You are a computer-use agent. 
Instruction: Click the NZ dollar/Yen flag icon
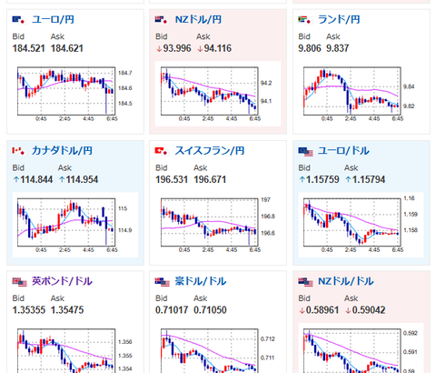161,20
